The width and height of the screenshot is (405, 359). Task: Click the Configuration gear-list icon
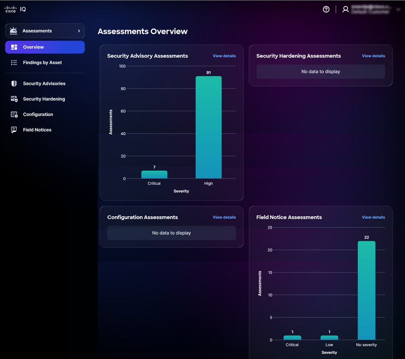tap(14, 114)
